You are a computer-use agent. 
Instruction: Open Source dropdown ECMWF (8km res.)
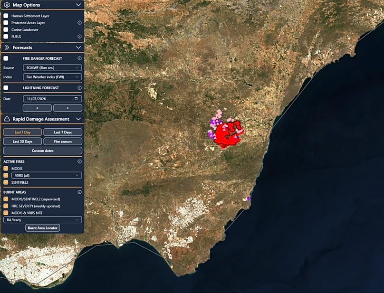pos(52,67)
